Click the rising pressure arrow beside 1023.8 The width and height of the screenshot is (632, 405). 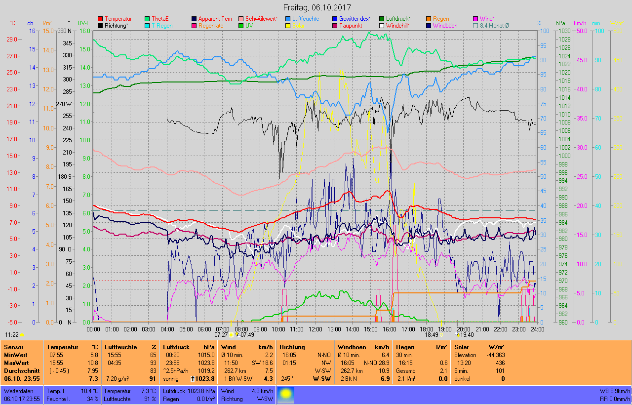point(192,379)
